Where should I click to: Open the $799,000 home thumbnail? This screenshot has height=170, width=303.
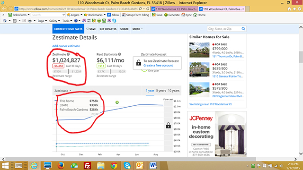pyautogui.click(x=199, y=50)
